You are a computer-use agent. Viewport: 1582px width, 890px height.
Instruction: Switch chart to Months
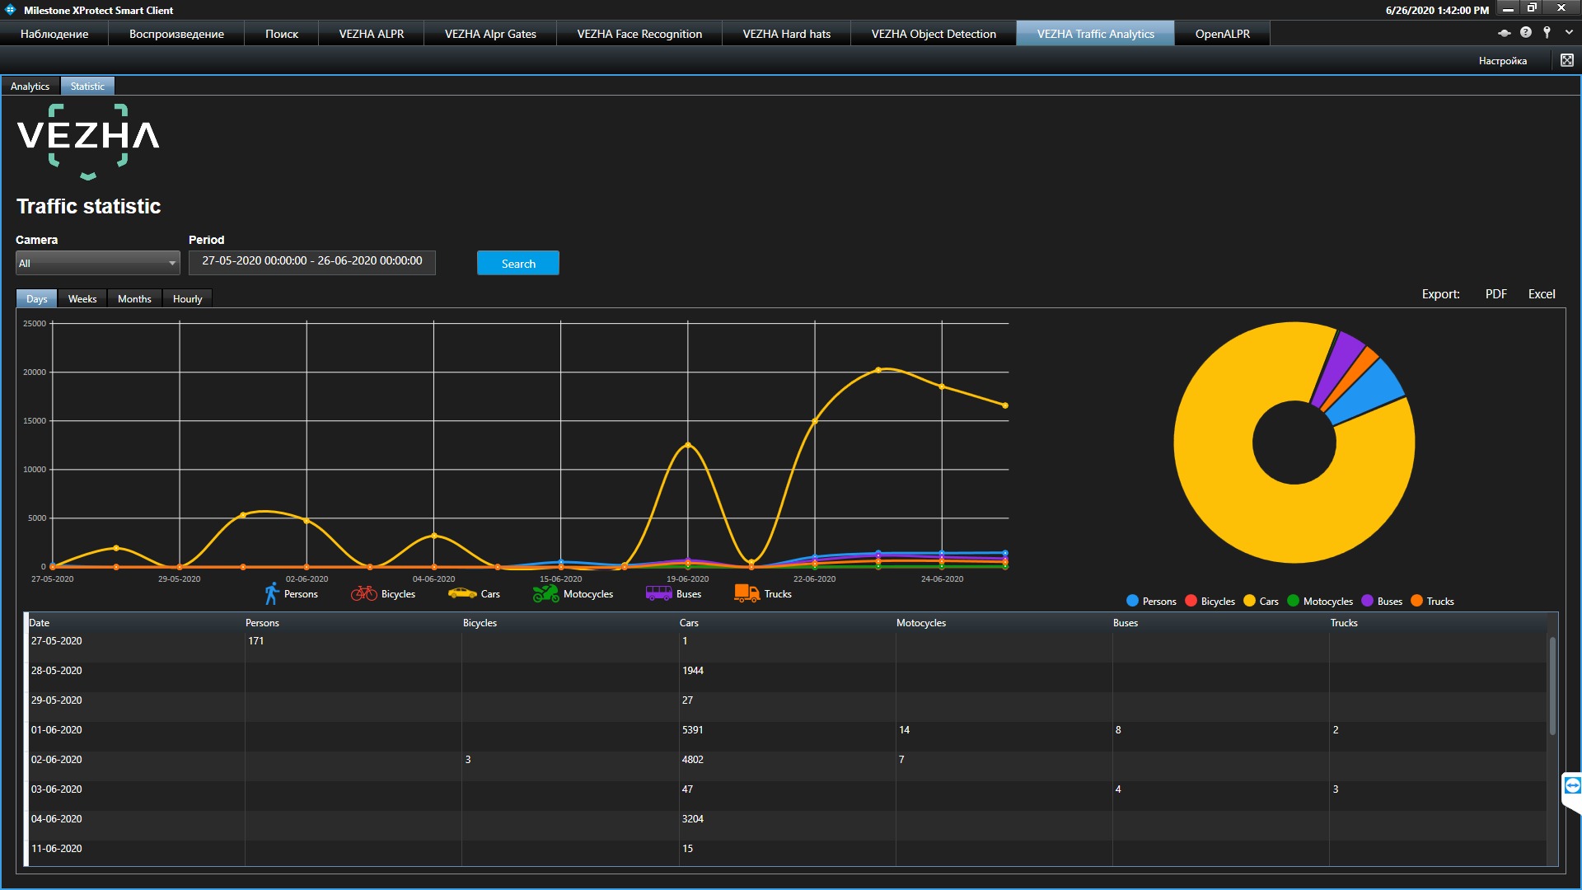[134, 298]
